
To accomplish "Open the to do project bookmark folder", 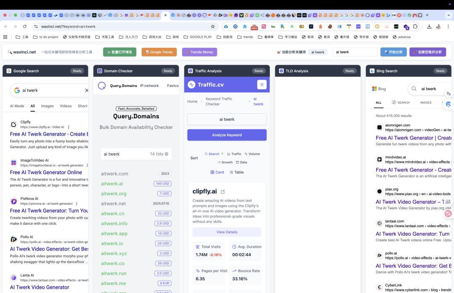I will (x=46, y=37).
